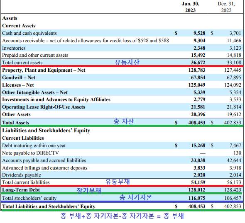
Task: Select the 402,853 value in Total Assets row
Action: [233, 123]
